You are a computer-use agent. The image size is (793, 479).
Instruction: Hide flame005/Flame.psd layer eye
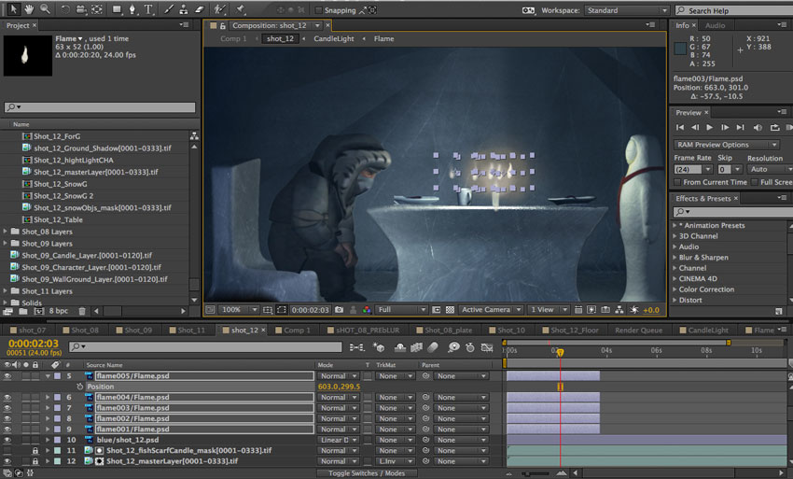click(x=7, y=376)
